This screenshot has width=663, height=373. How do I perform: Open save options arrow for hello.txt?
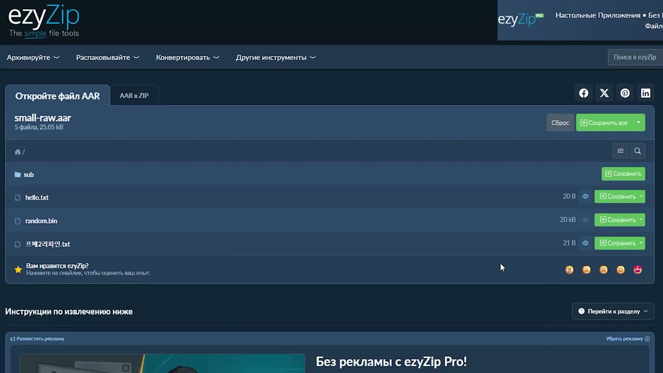pyautogui.click(x=641, y=197)
